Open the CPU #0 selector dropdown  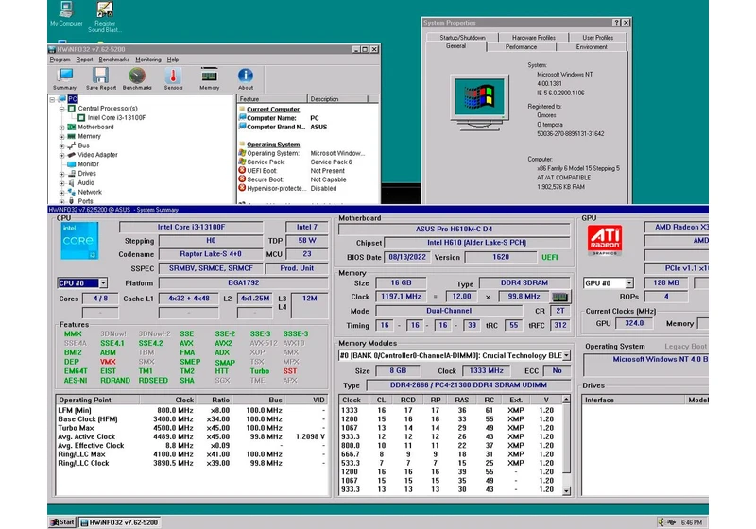click(103, 282)
